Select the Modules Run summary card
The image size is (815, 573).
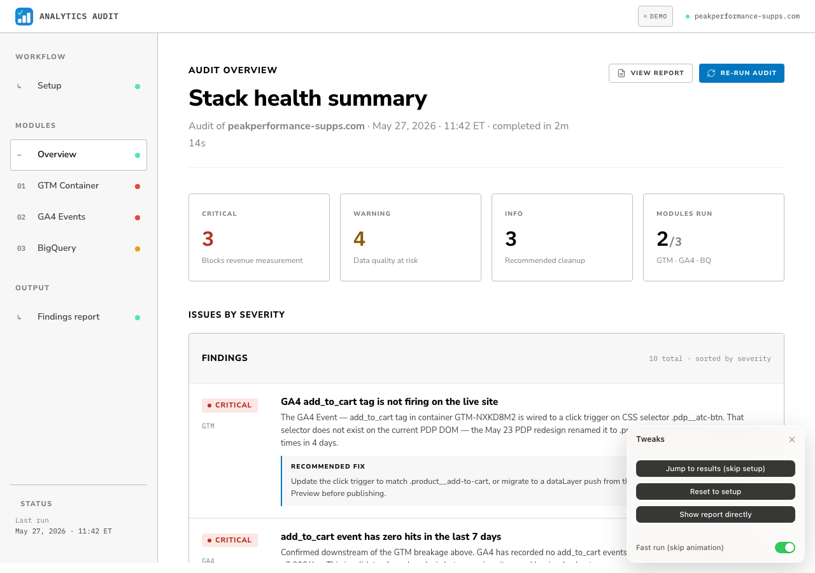click(714, 237)
